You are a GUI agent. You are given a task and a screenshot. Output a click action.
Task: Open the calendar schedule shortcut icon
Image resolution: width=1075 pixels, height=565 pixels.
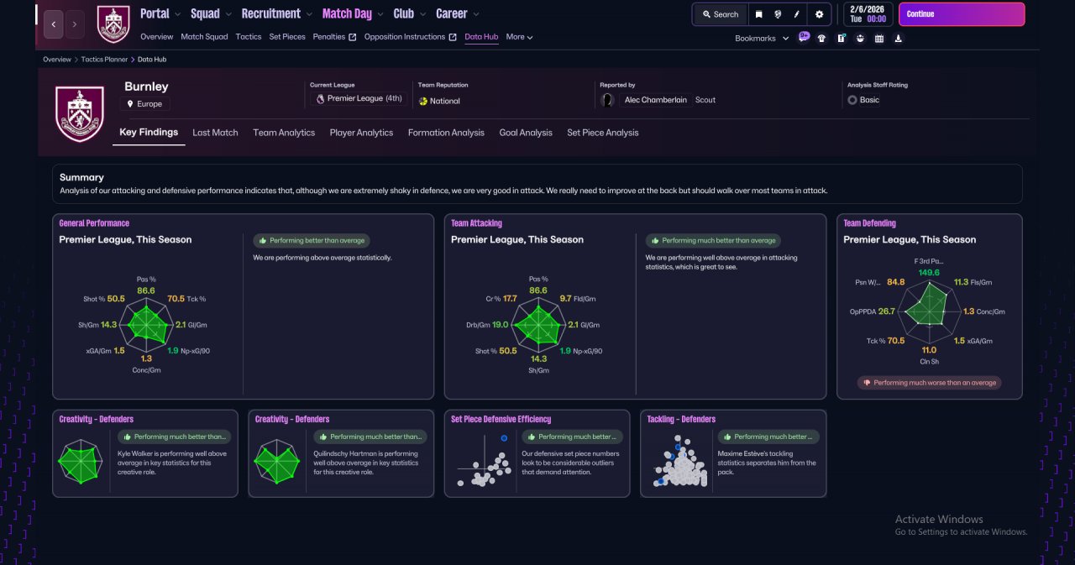879,38
